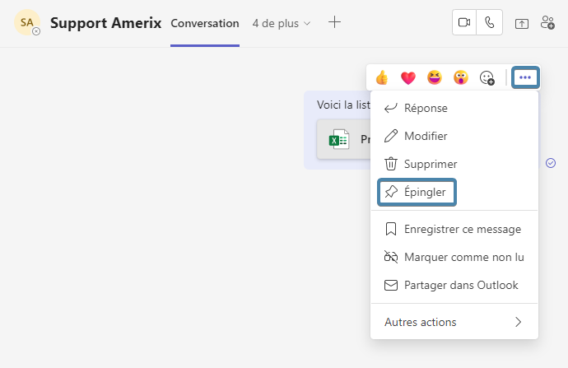Add people to the conversation
The width and height of the screenshot is (568, 368).
click(547, 23)
